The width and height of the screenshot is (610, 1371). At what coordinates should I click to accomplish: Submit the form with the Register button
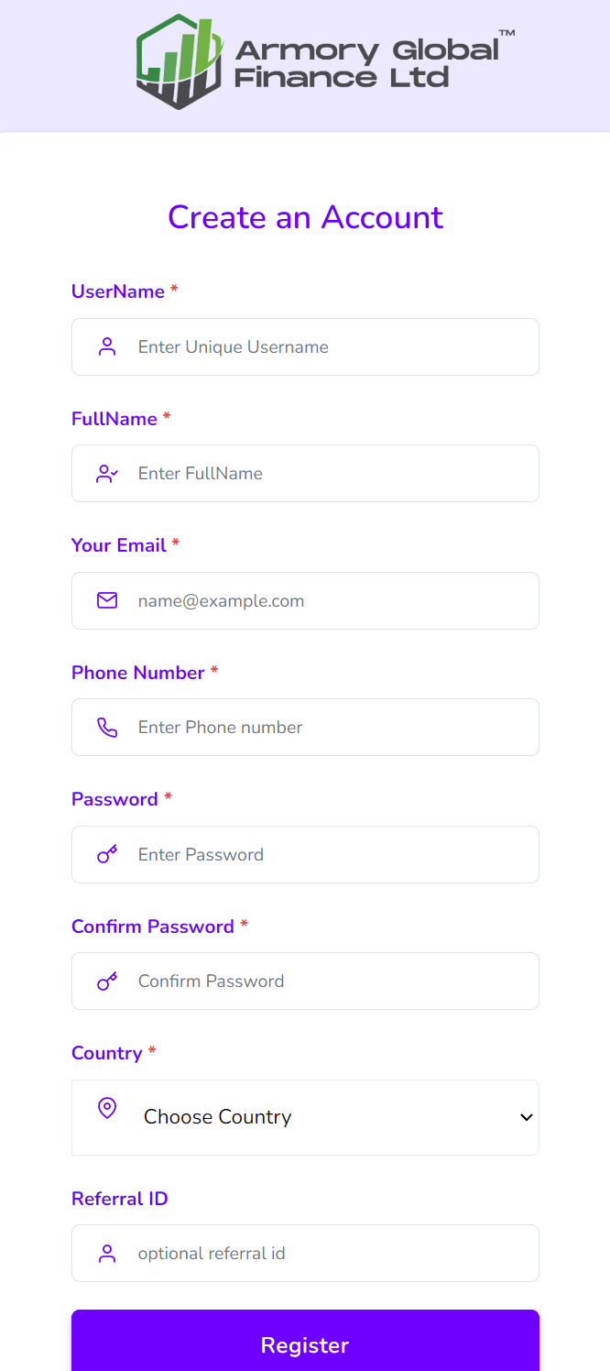click(x=305, y=1344)
